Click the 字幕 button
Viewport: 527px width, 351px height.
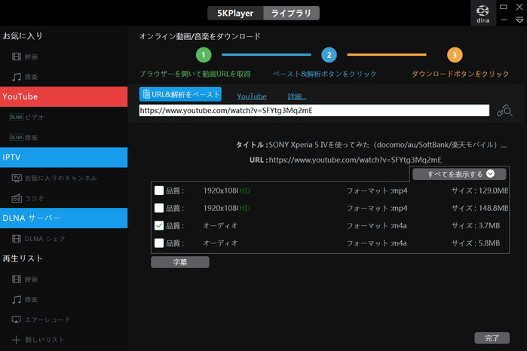[x=180, y=262]
